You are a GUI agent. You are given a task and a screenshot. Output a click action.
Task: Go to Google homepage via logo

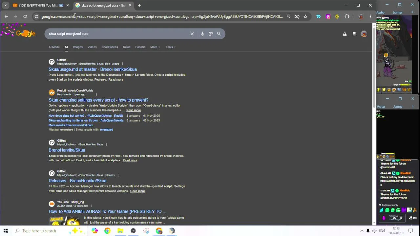tap(25, 33)
